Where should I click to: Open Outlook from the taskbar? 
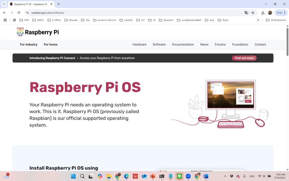pyautogui.click(x=144, y=176)
